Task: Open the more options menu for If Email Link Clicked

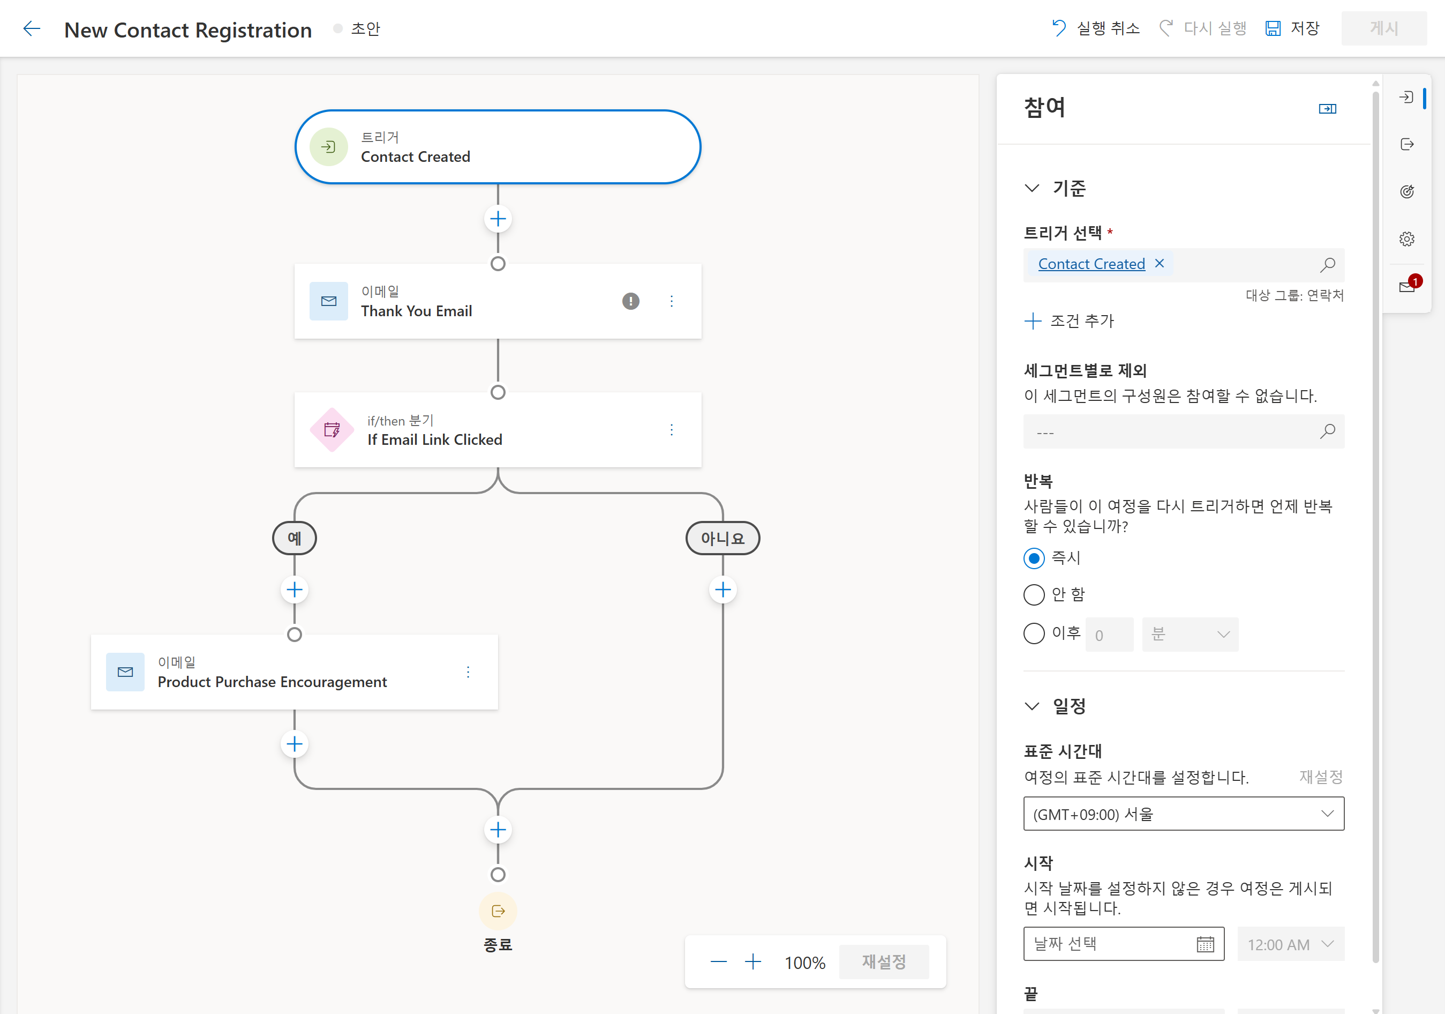Action: pyautogui.click(x=672, y=429)
